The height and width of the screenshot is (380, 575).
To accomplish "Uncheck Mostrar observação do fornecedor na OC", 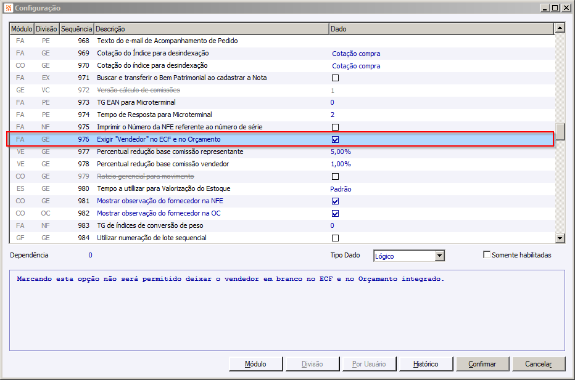I will pyautogui.click(x=335, y=214).
